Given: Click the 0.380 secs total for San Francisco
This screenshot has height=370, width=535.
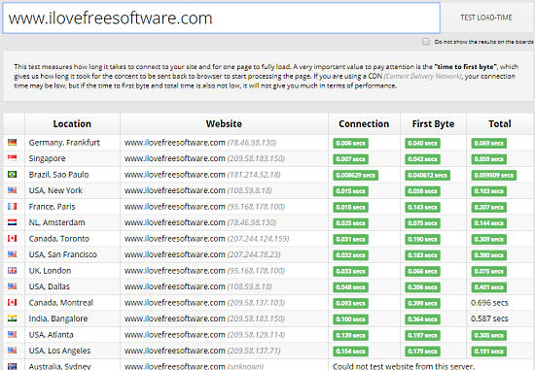Looking at the screenshot, I should tap(489, 255).
